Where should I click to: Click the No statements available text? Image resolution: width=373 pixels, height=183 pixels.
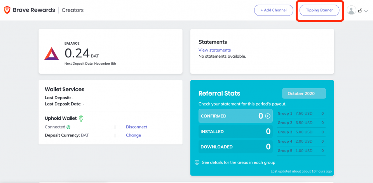click(222, 57)
